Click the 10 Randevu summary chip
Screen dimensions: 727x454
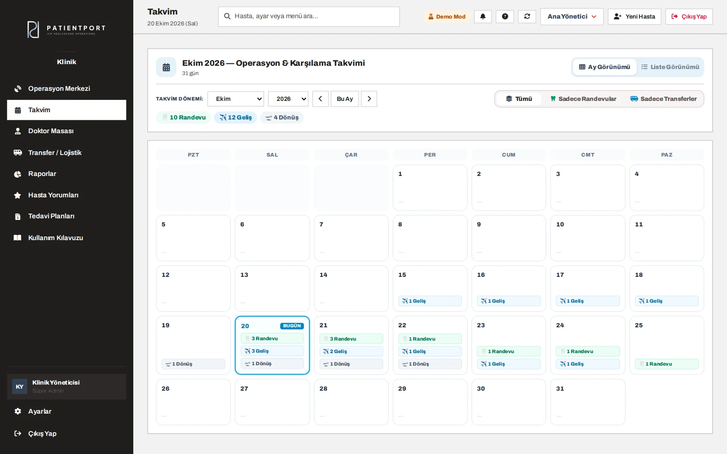[x=184, y=117]
